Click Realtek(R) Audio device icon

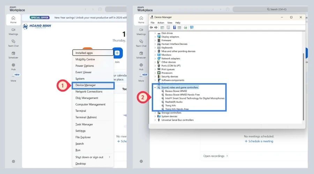[x=163, y=102]
